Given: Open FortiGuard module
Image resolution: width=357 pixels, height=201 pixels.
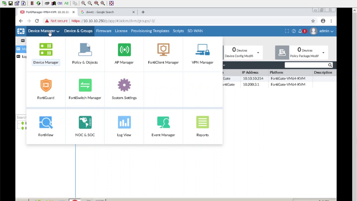Looking at the screenshot, I should point(46,89).
